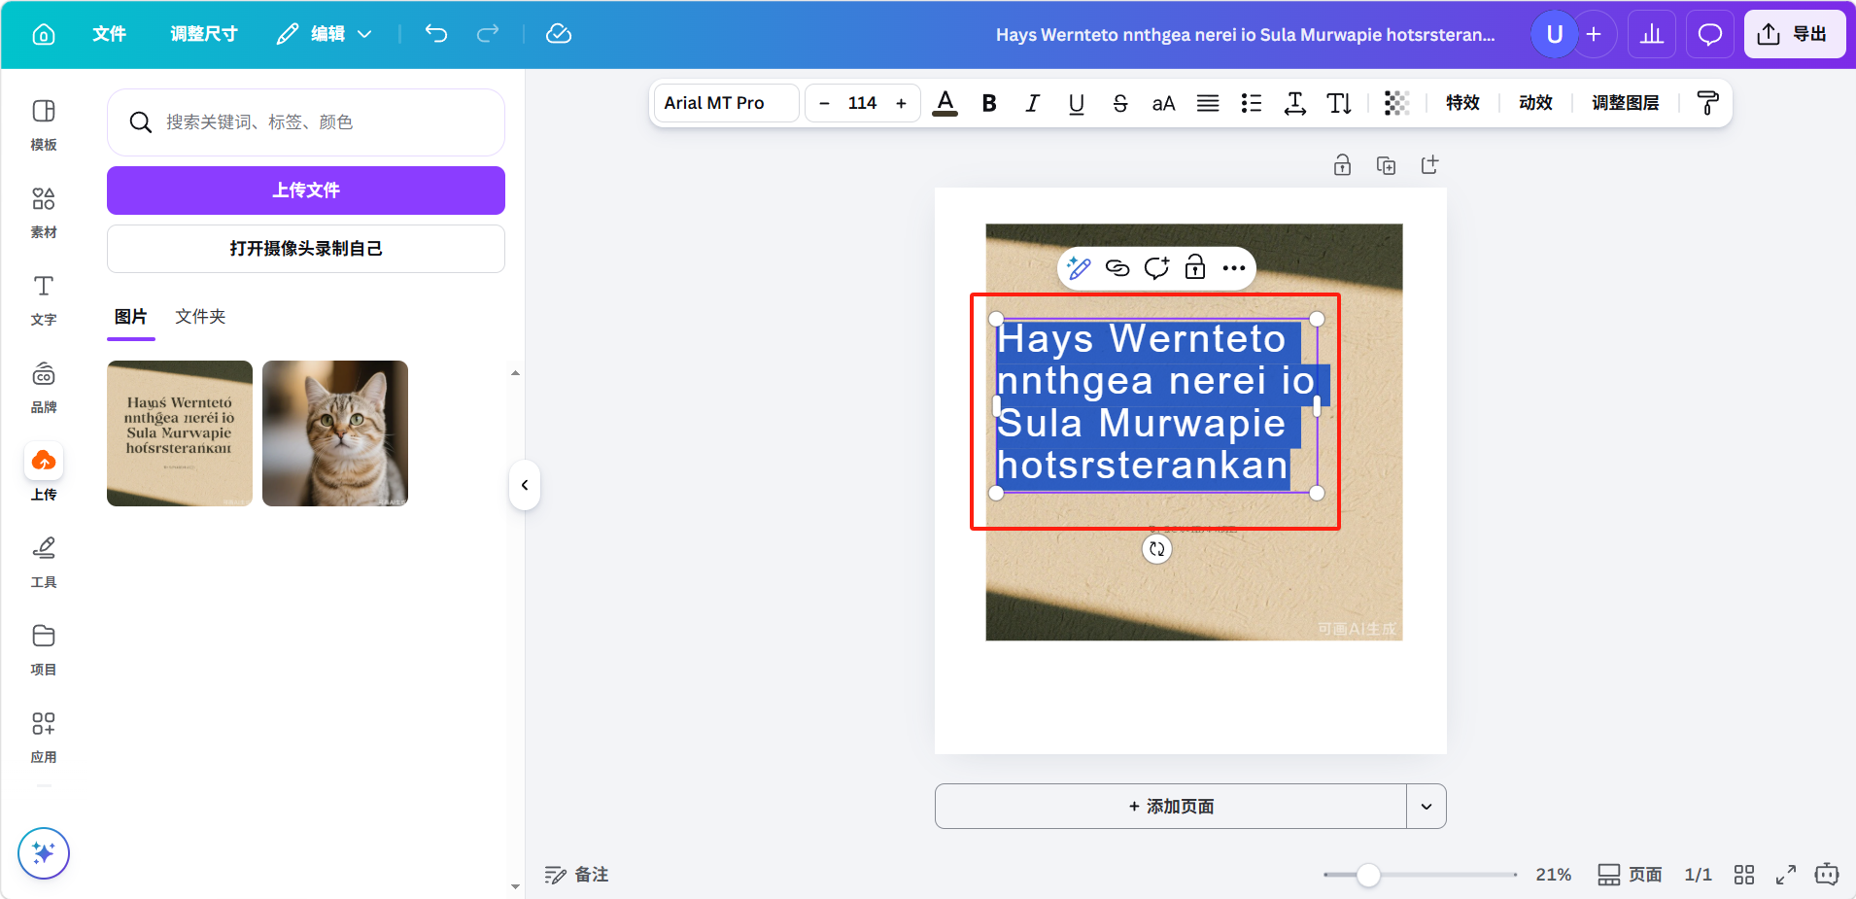Click the strikethrough formatting icon
1856x899 pixels.
pyautogui.click(x=1119, y=103)
